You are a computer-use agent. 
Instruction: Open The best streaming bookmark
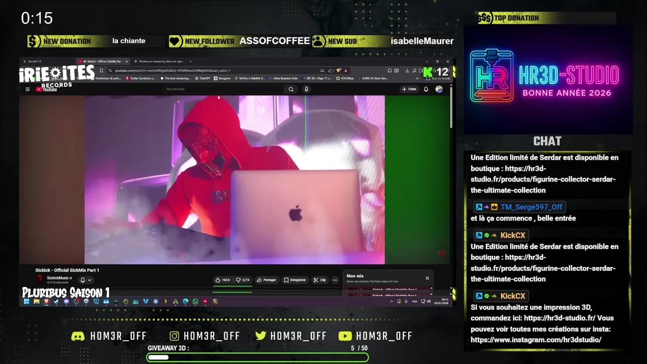[x=175, y=78]
